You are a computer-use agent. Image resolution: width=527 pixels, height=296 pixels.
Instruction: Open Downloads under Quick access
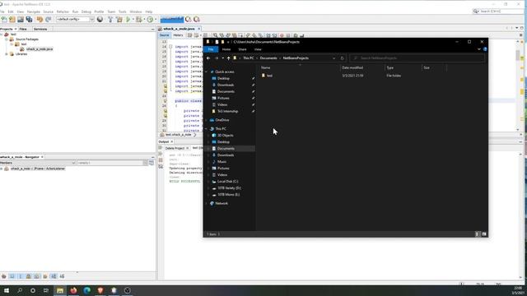(226, 85)
